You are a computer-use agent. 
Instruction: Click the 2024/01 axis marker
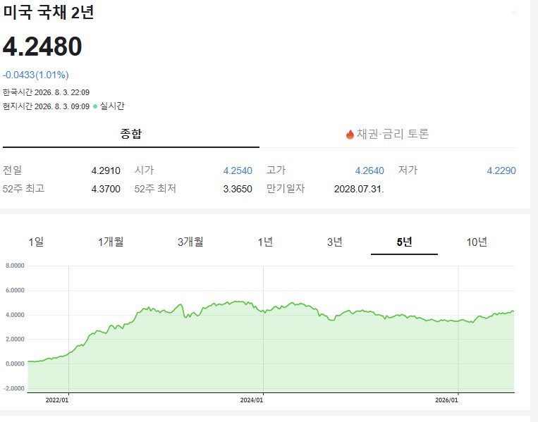(252, 400)
